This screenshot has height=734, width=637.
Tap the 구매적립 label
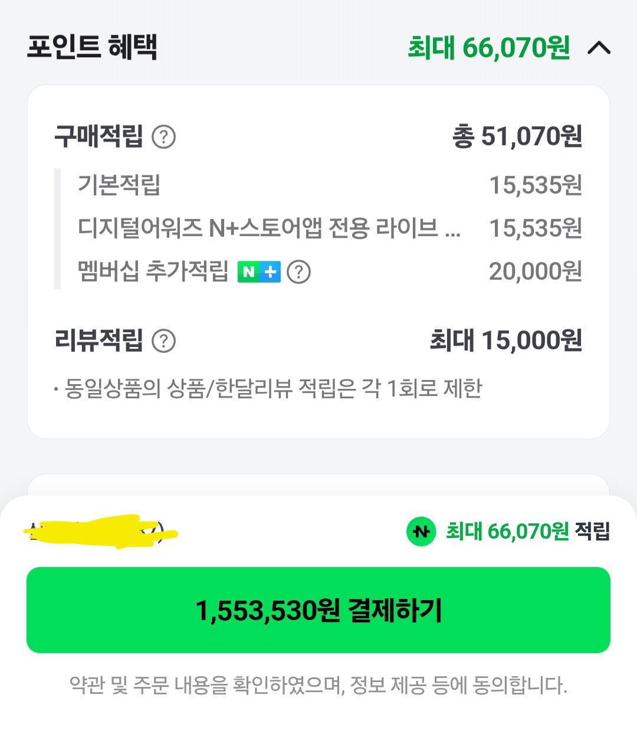point(98,136)
